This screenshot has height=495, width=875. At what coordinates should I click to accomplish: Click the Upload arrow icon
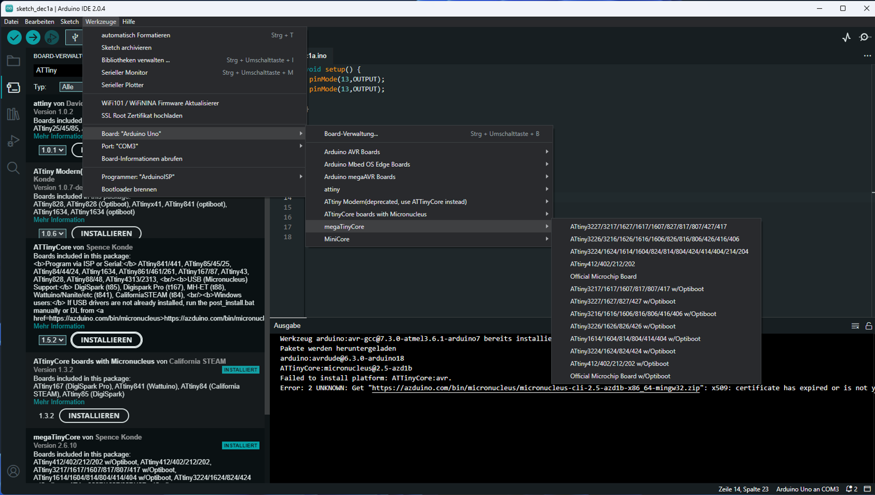[x=33, y=37]
